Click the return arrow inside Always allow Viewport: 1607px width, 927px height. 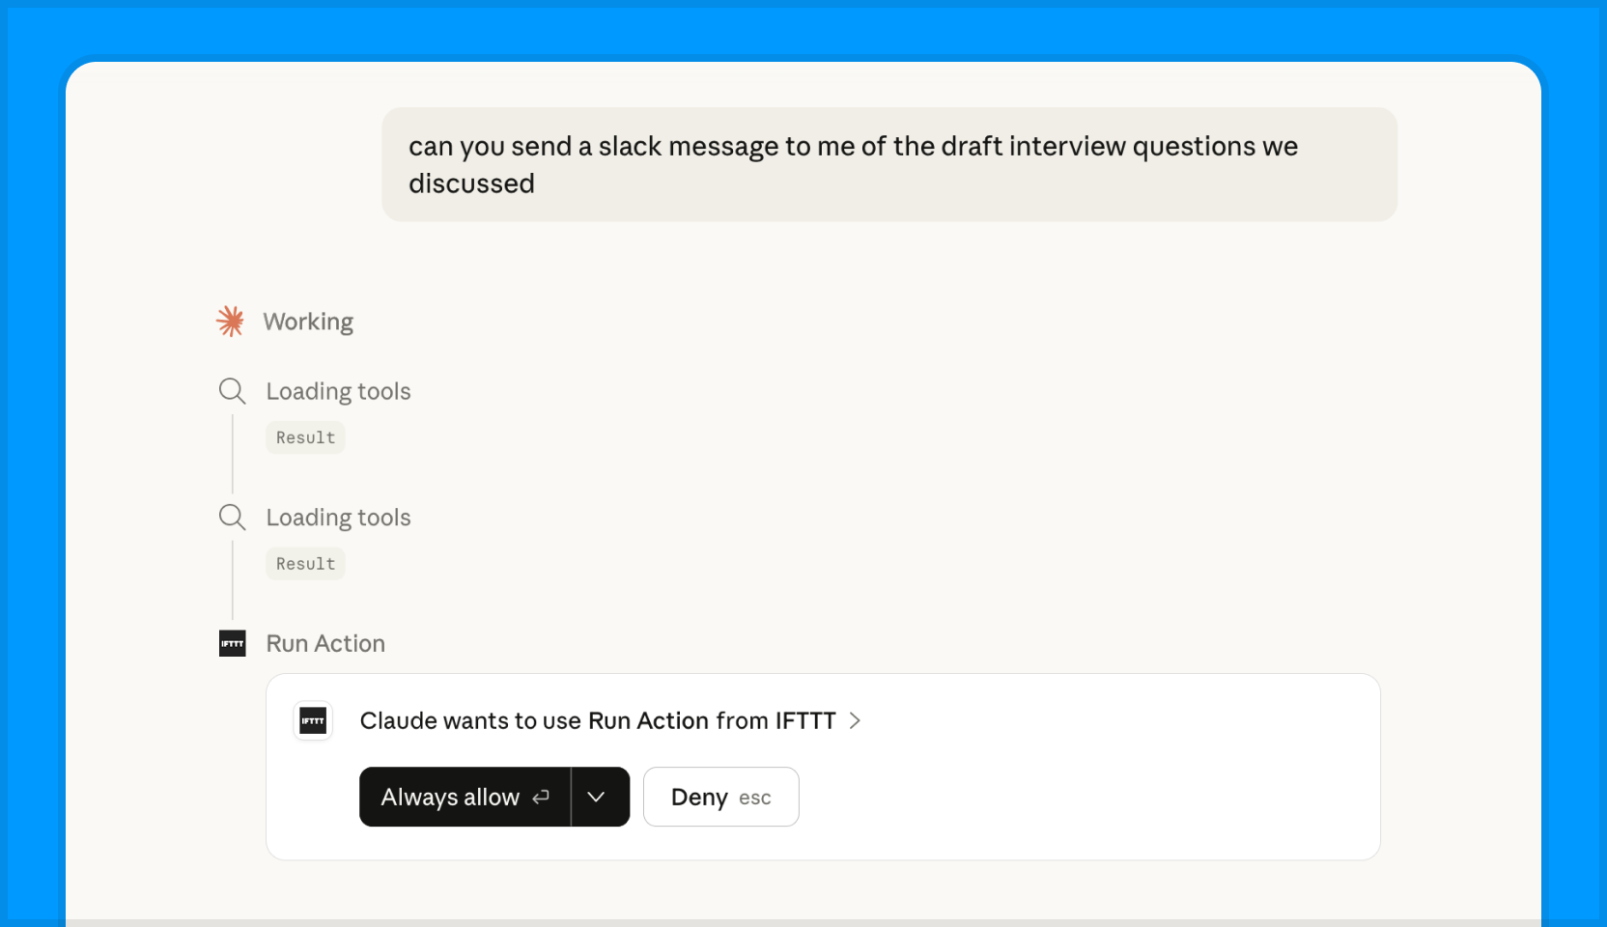point(540,797)
